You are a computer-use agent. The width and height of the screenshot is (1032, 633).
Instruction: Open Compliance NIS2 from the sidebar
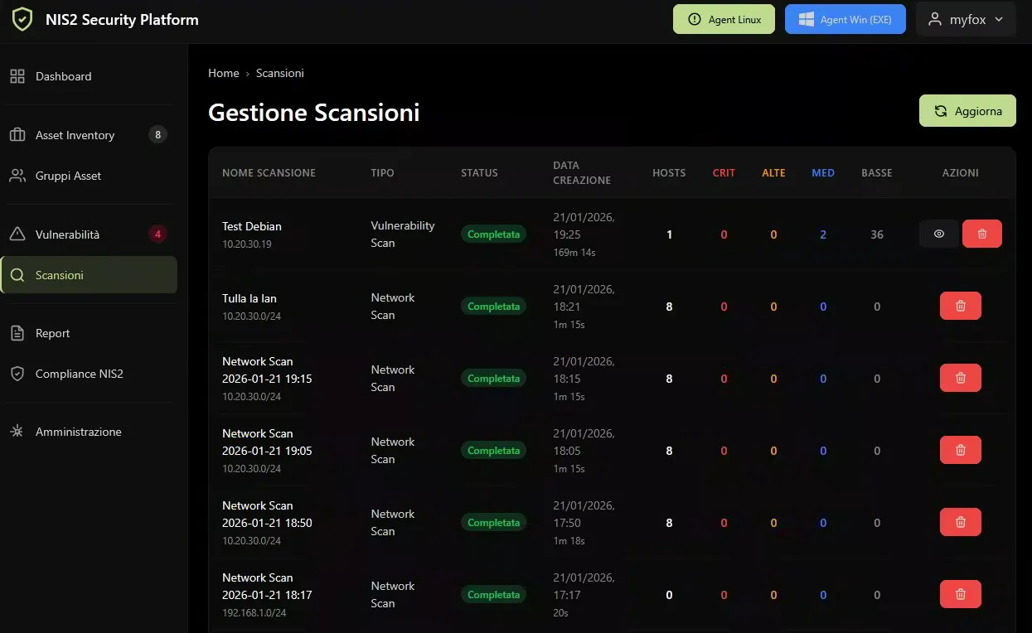pyautogui.click(x=78, y=374)
